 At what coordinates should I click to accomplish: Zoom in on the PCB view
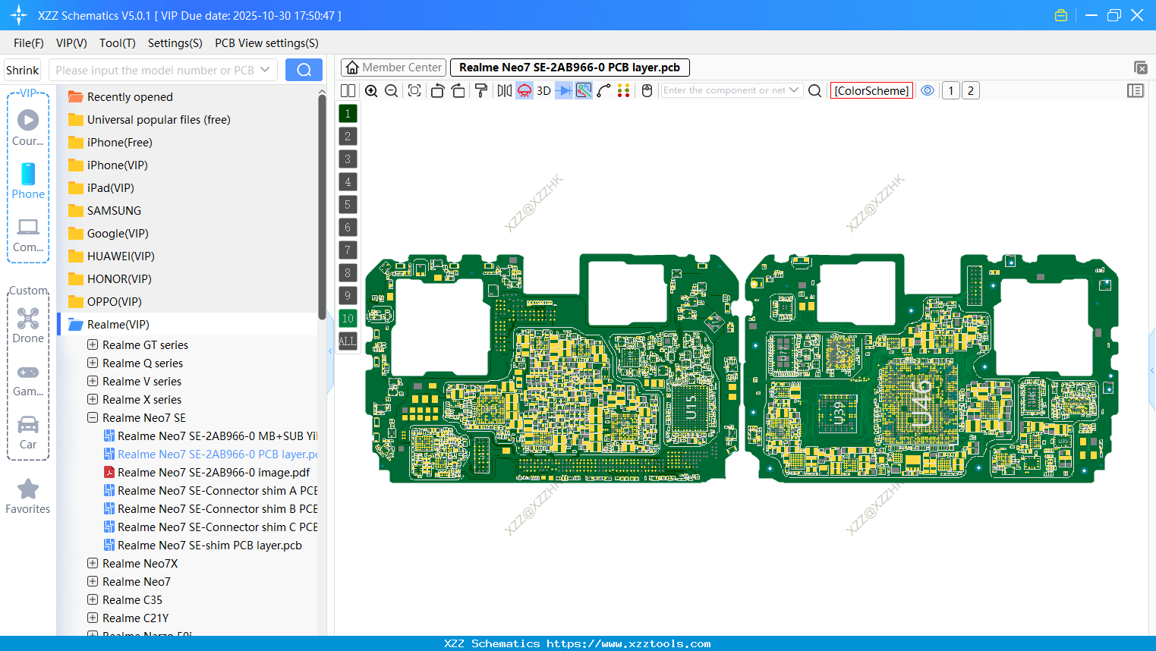pos(371,90)
